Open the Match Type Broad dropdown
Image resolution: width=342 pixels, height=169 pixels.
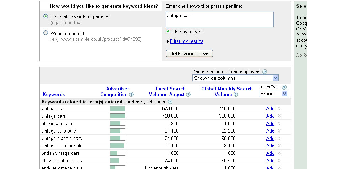pos(273,94)
